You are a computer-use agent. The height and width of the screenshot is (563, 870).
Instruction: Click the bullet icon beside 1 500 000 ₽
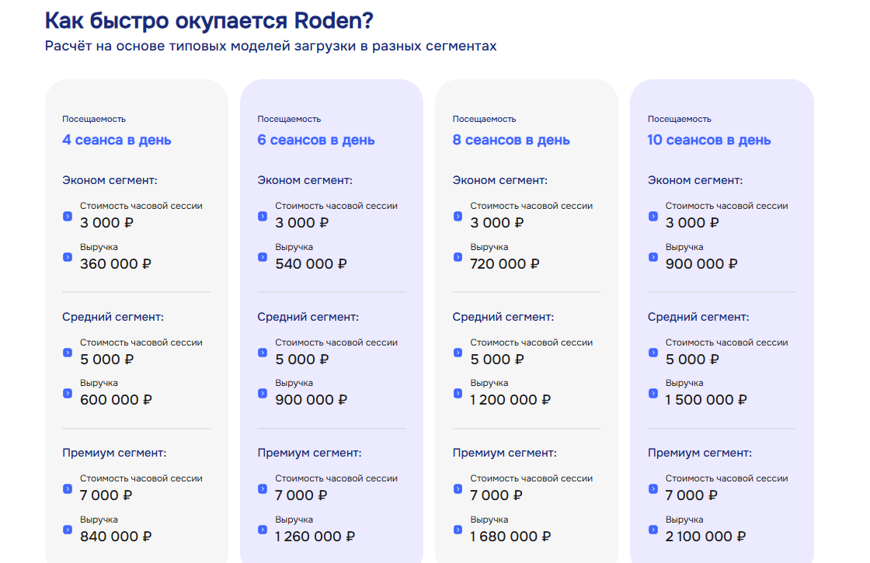click(x=653, y=393)
